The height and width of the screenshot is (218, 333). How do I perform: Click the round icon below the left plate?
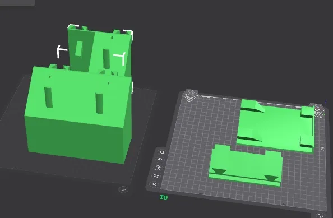coord(123,189)
